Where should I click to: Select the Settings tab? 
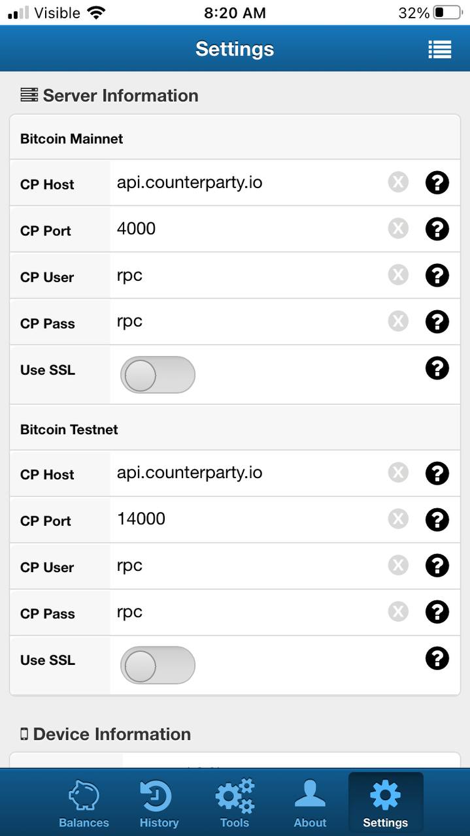click(386, 803)
